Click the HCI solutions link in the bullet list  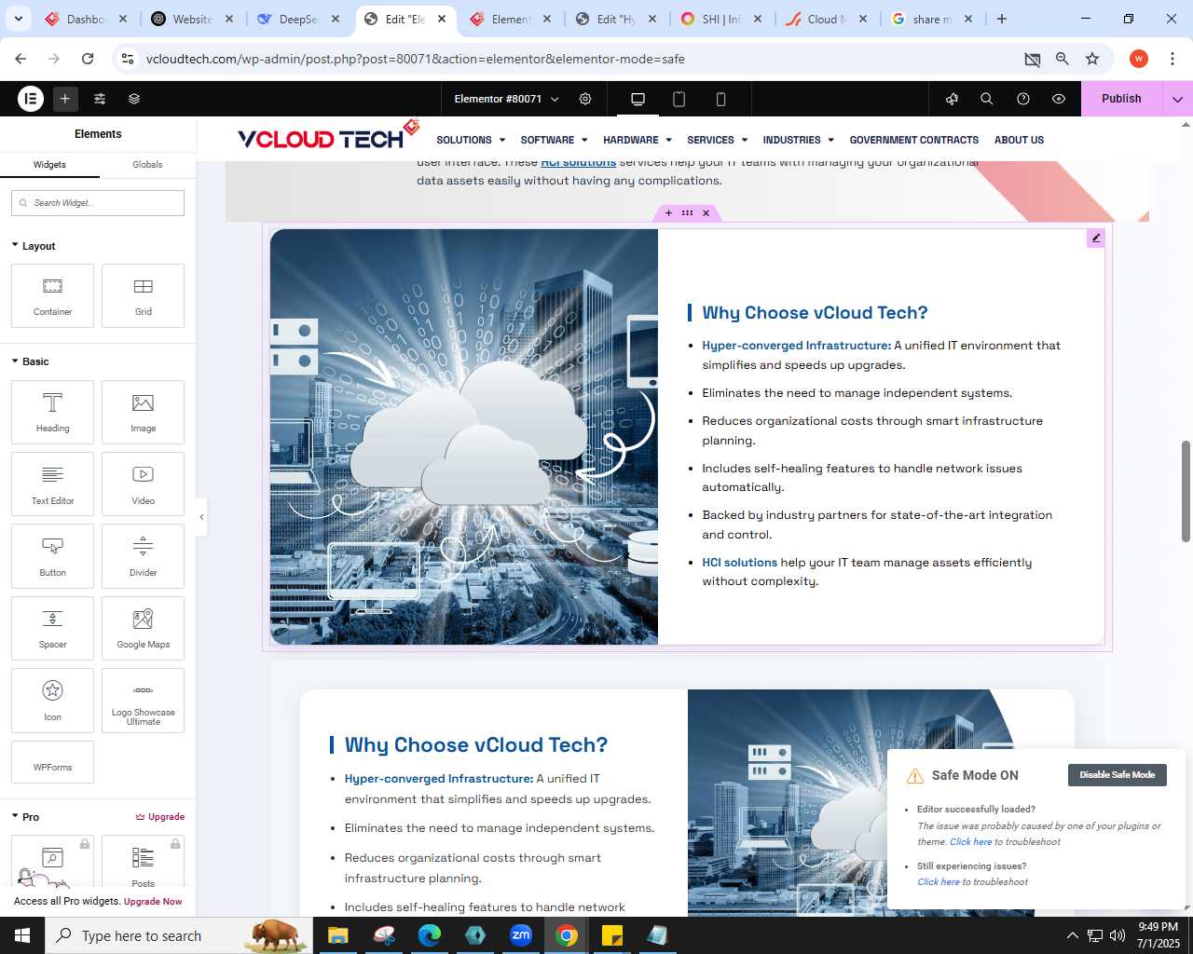click(x=739, y=563)
